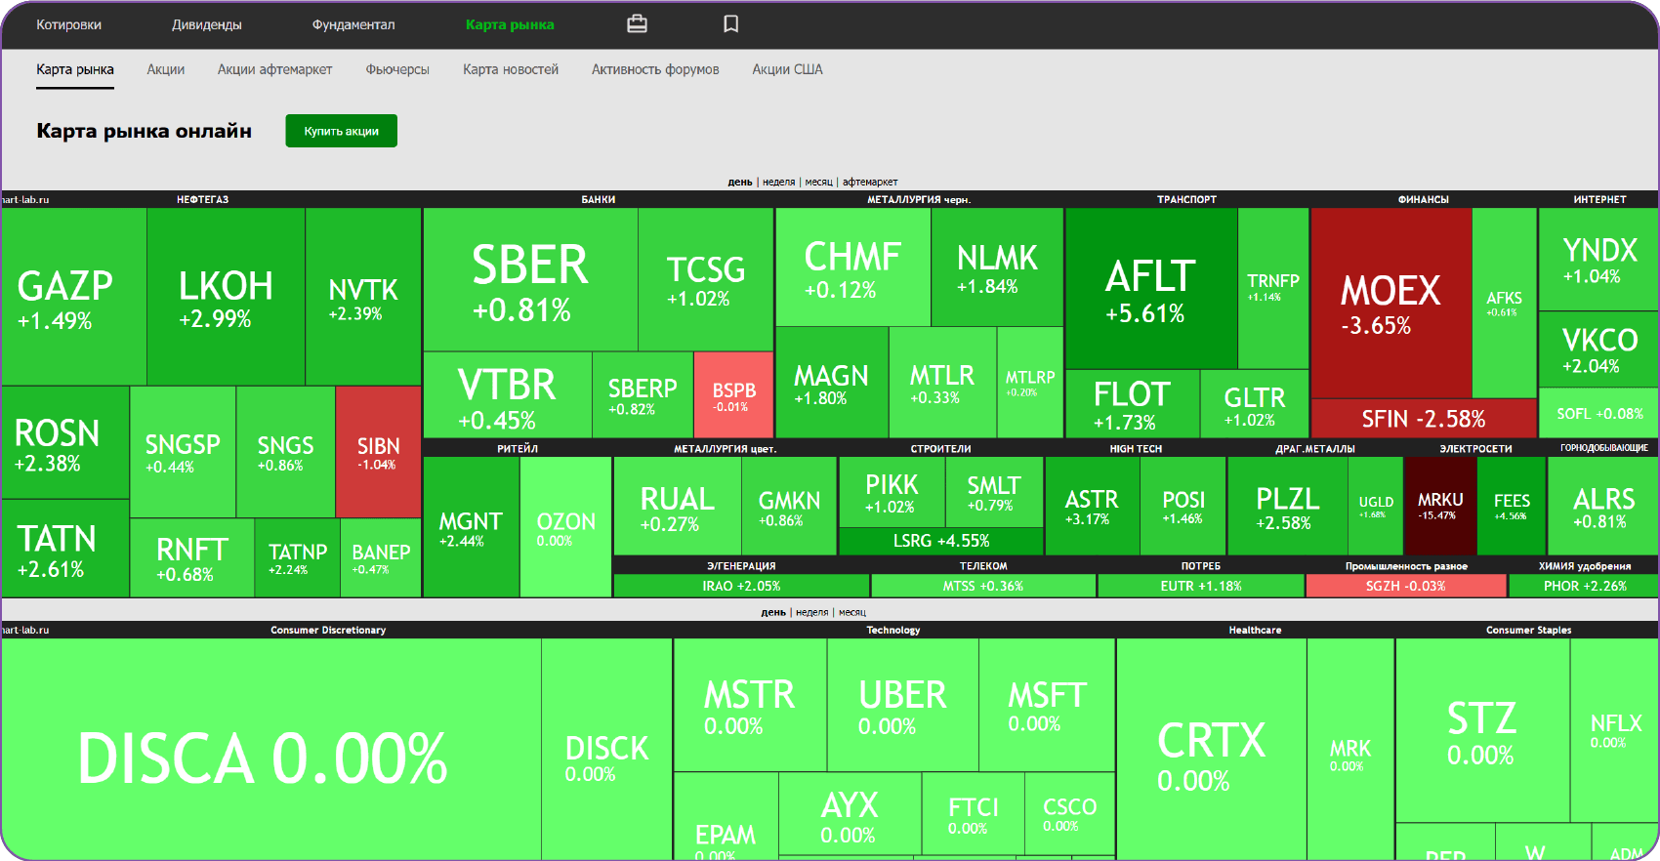Select Карта рынка in top navigation

(510, 24)
